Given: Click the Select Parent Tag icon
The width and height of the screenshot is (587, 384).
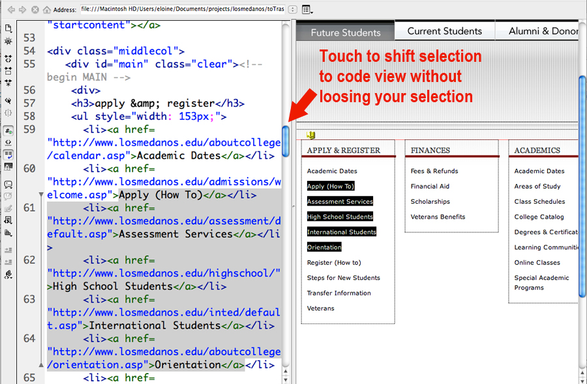Looking at the screenshot, I should pyautogui.click(x=8, y=101).
